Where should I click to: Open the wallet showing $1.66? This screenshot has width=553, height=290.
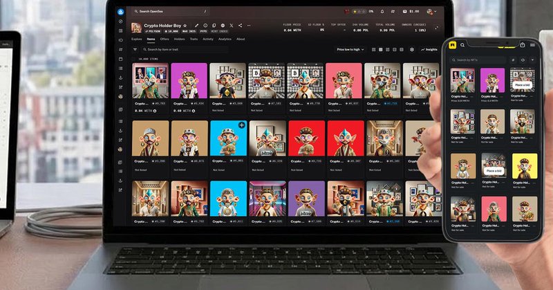click(411, 11)
